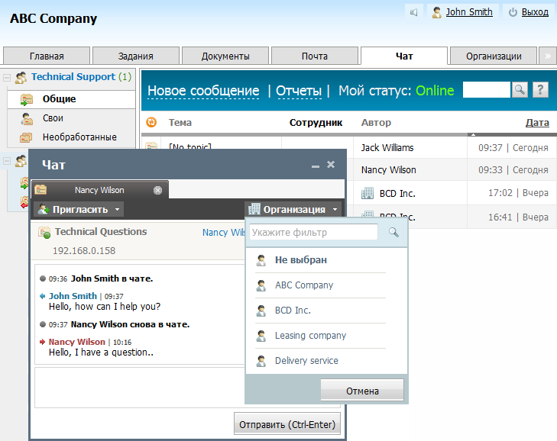Change status by clicking Online
This screenshot has width=557, height=441.
(435, 91)
